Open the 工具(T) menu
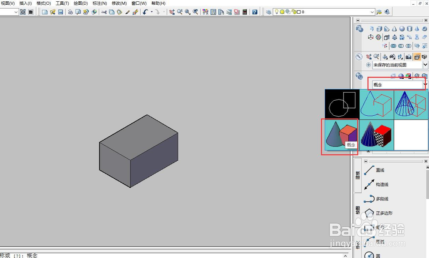429x258 pixels. 62,3
